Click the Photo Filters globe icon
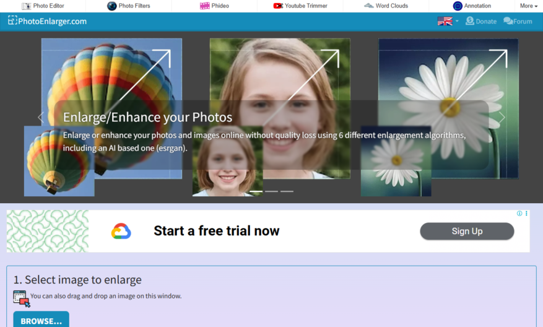 tap(111, 6)
